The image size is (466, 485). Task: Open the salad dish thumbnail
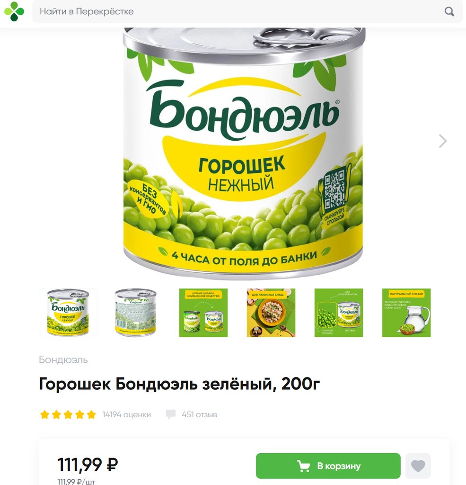tap(271, 313)
